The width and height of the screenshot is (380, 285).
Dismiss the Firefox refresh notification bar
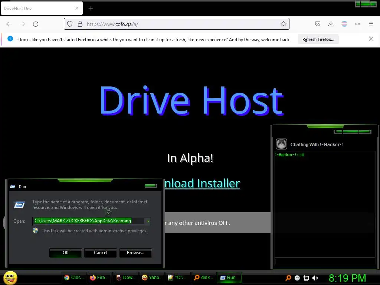point(371,39)
